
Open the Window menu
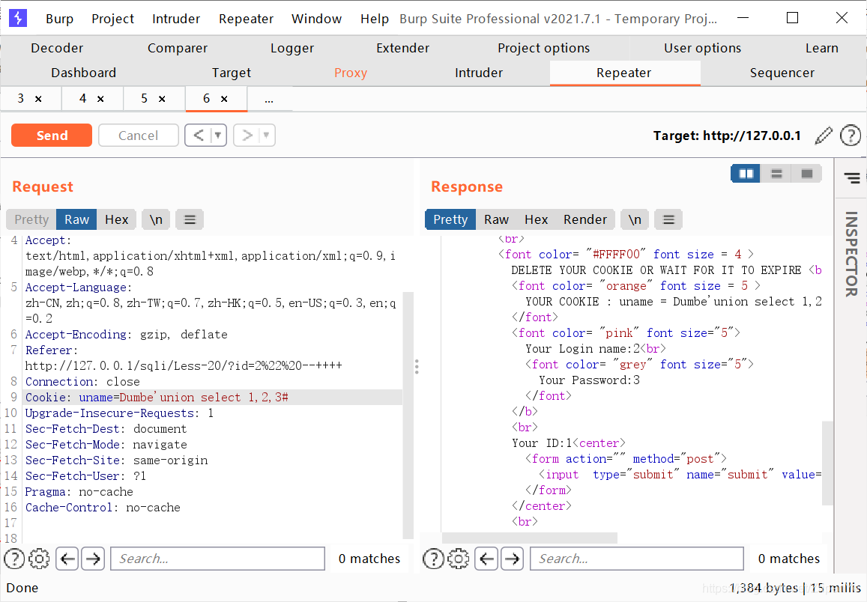[317, 19]
